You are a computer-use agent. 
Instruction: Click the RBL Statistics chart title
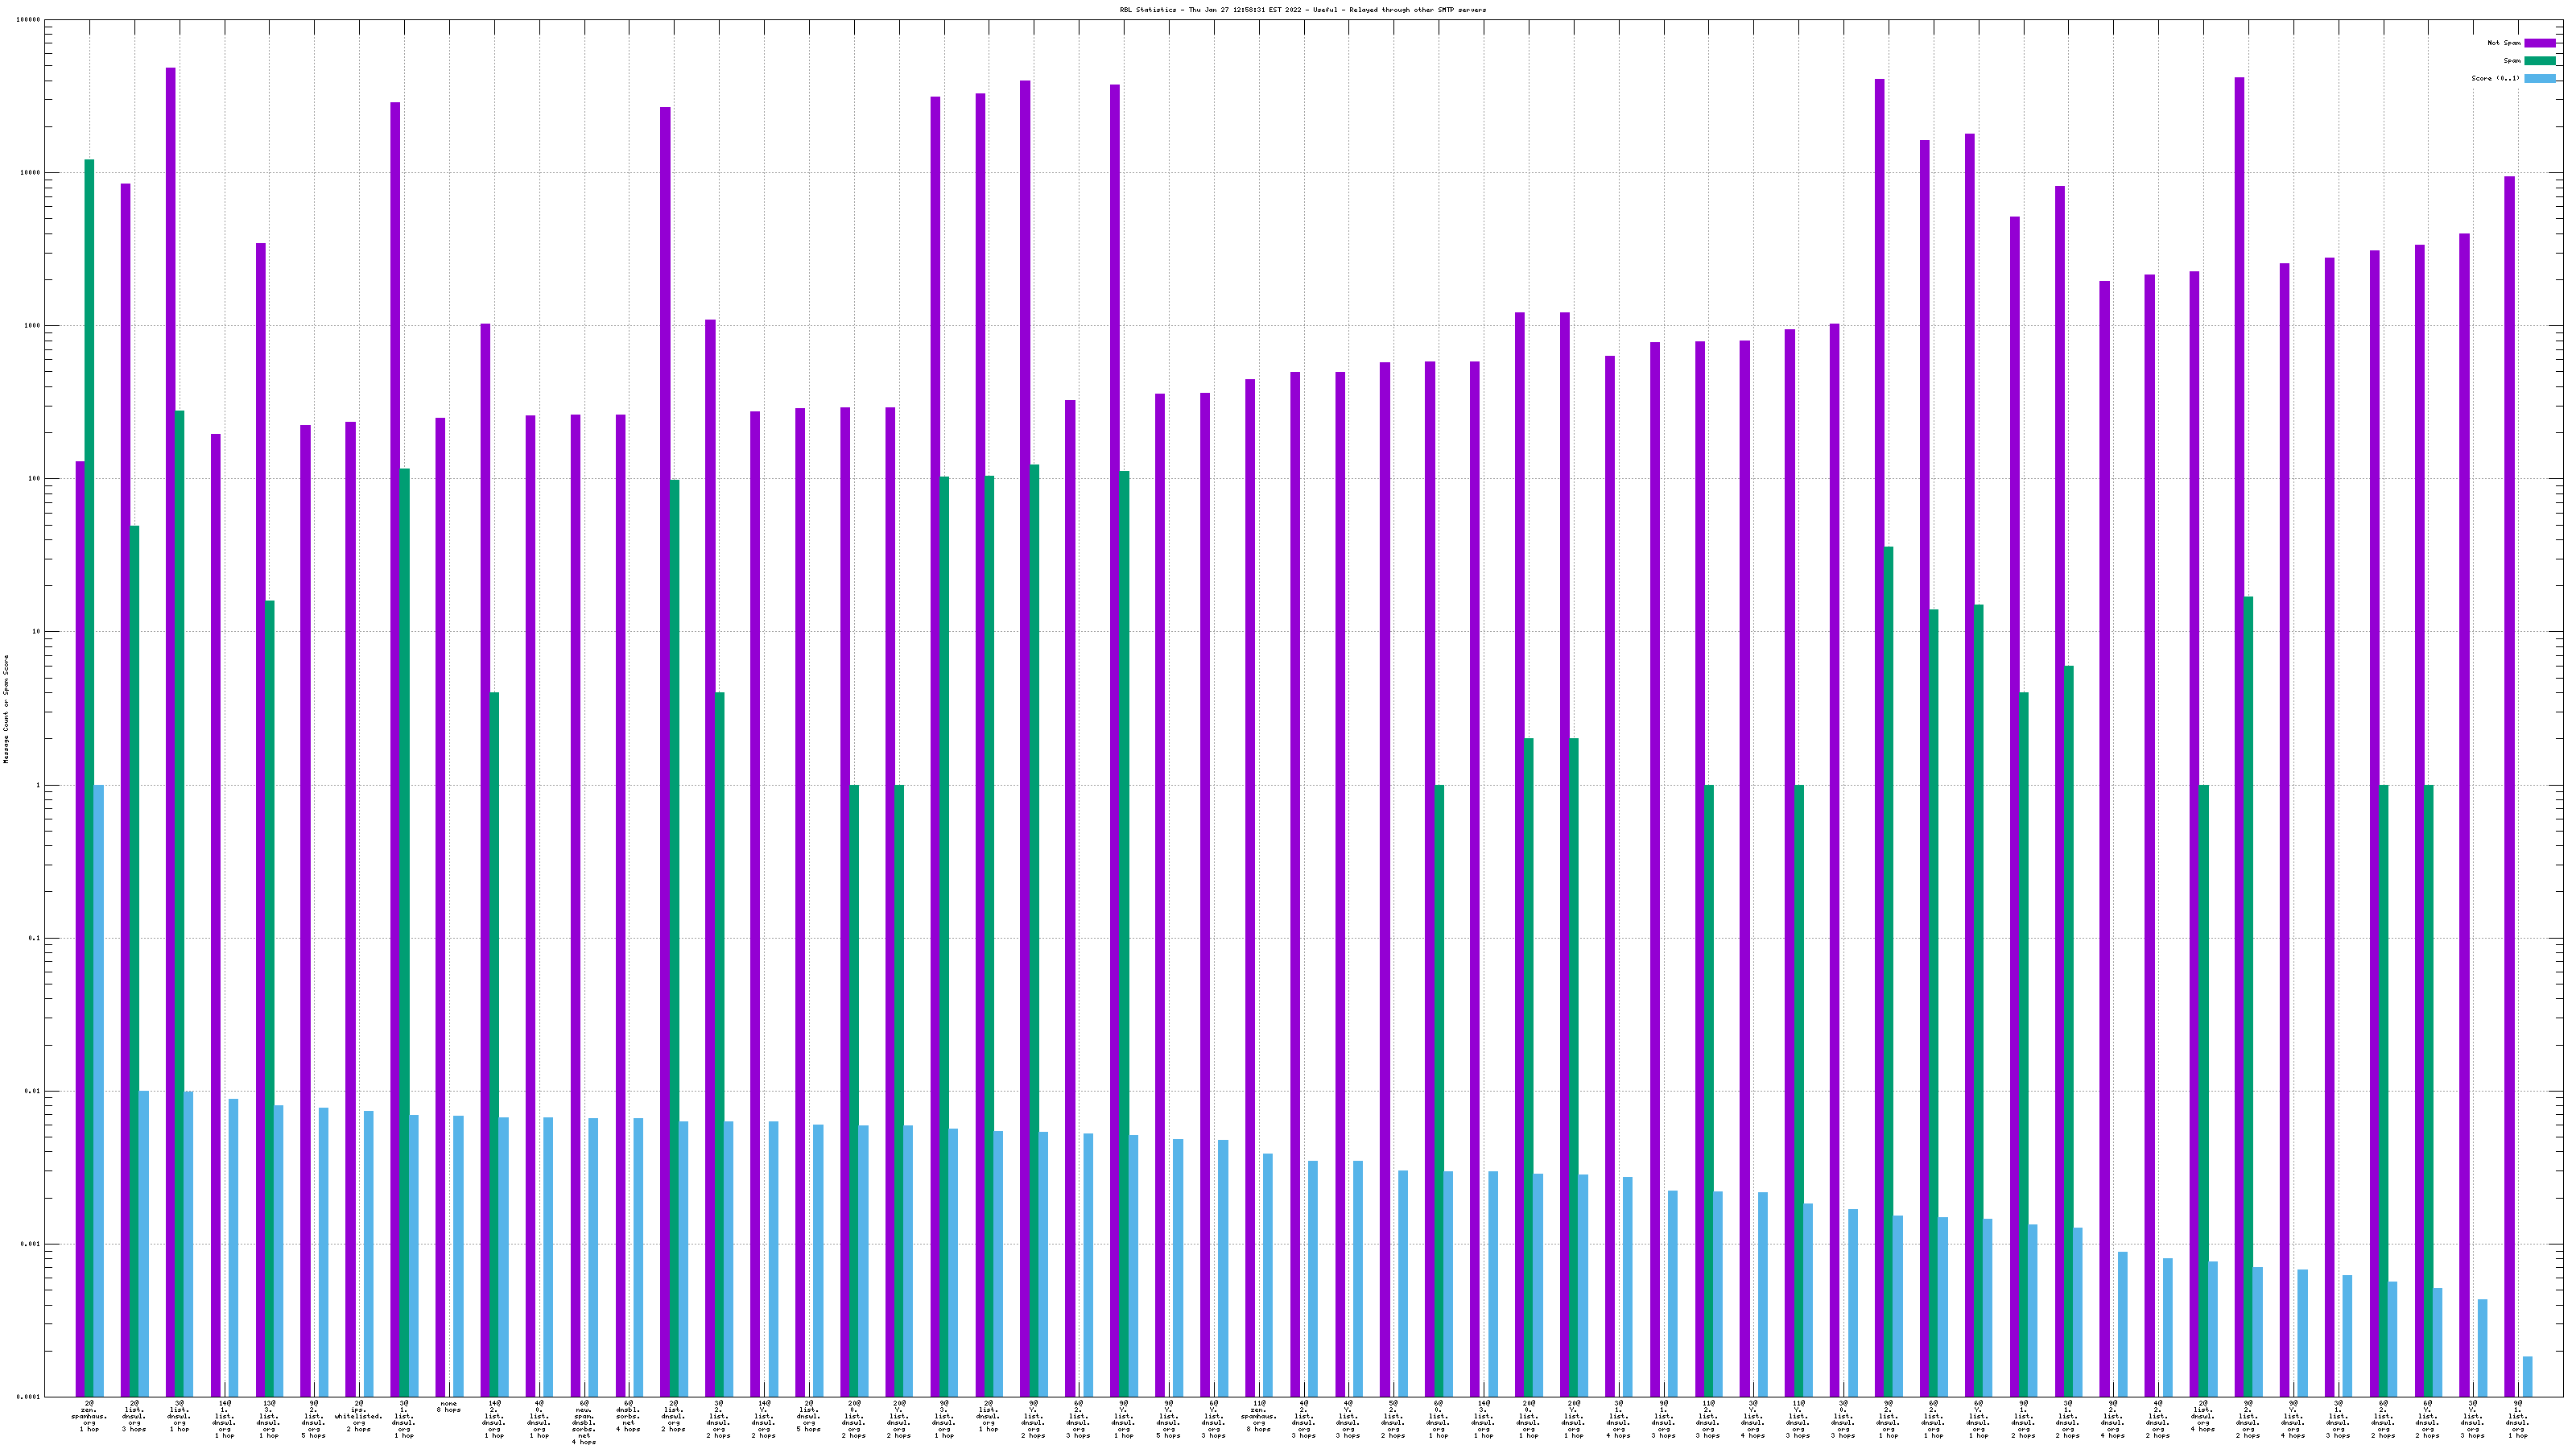coord(1302,10)
